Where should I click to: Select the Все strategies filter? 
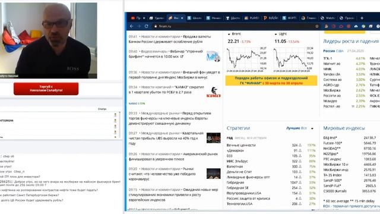coord(304,128)
